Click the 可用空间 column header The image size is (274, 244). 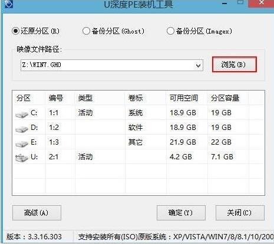(x=184, y=98)
